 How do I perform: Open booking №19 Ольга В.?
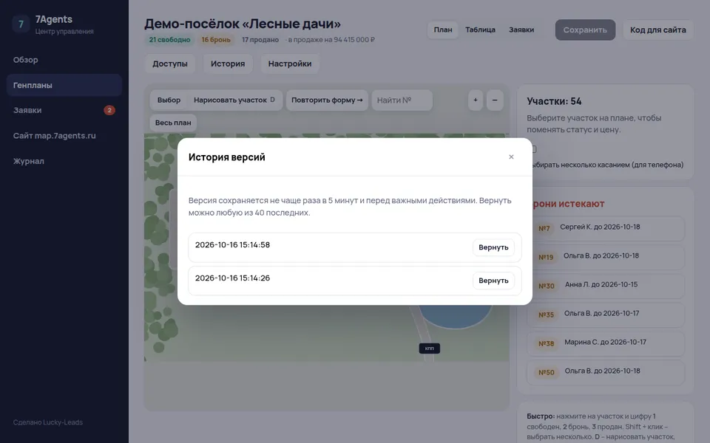click(606, 257)
